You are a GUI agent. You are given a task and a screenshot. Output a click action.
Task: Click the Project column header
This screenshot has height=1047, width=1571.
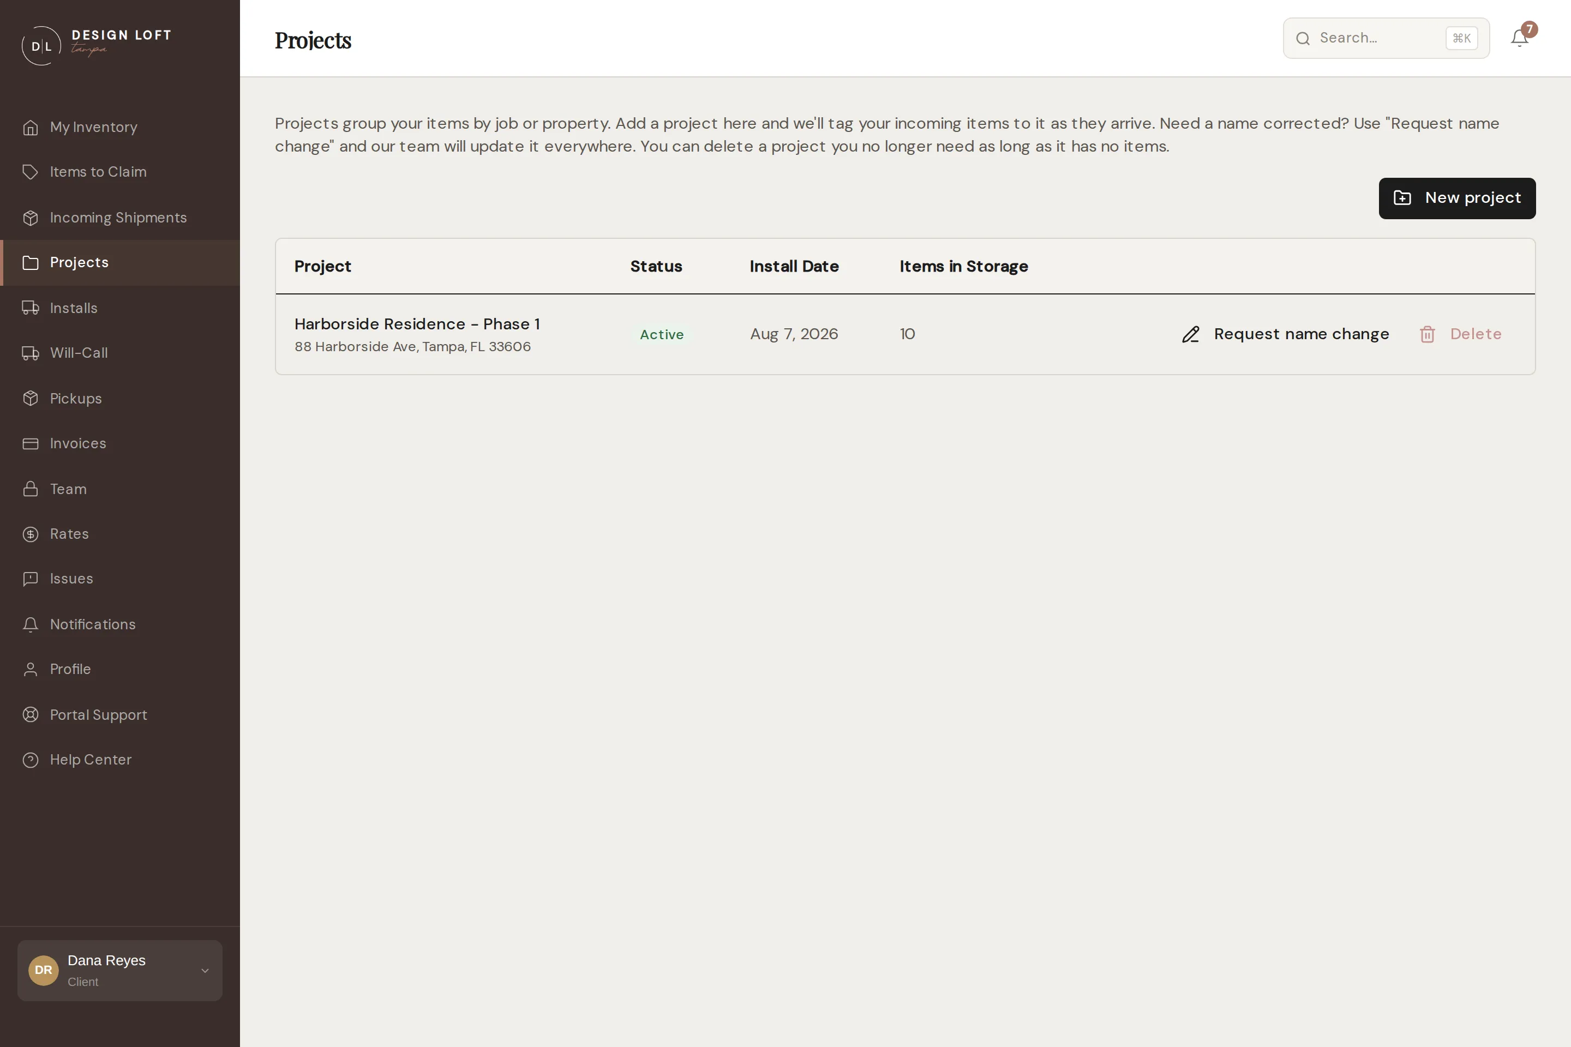coord(322,267)
